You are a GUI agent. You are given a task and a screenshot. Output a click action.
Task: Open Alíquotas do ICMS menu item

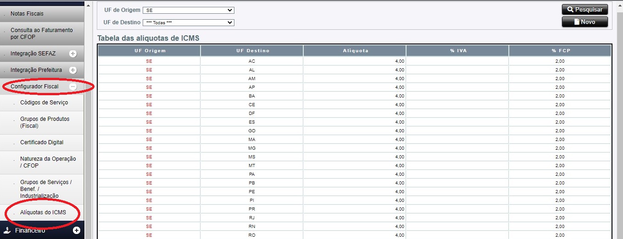point(43,212)
